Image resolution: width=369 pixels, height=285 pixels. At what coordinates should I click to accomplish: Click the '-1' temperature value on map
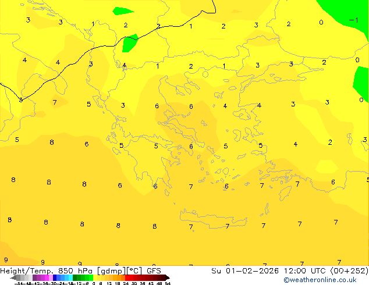[353, 20]
